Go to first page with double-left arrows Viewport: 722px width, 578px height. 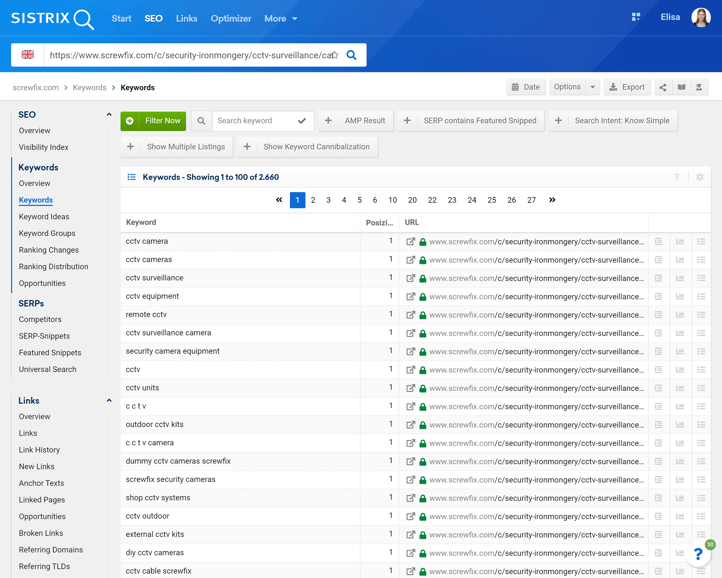(x=279, y=200)
